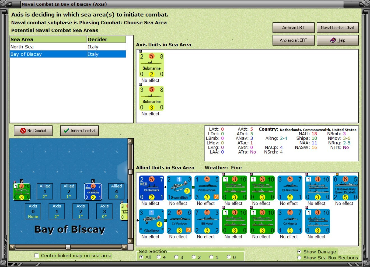The image size is (370, 267).
Task: Select the Show Damage option
Action: click(299, 252)
